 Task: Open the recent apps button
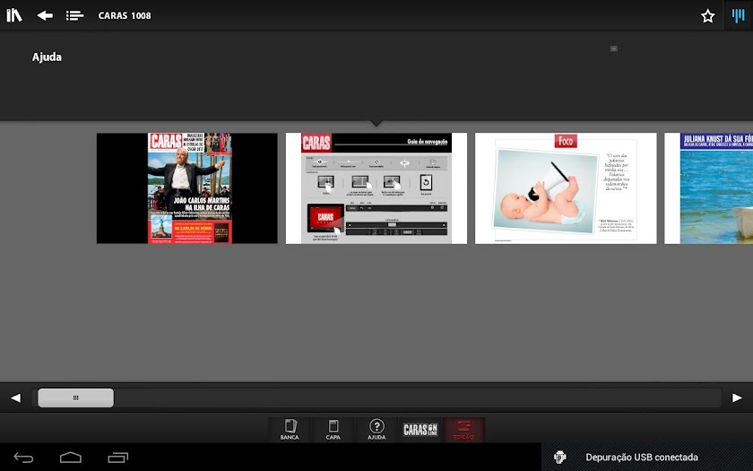tap(117, 458)
